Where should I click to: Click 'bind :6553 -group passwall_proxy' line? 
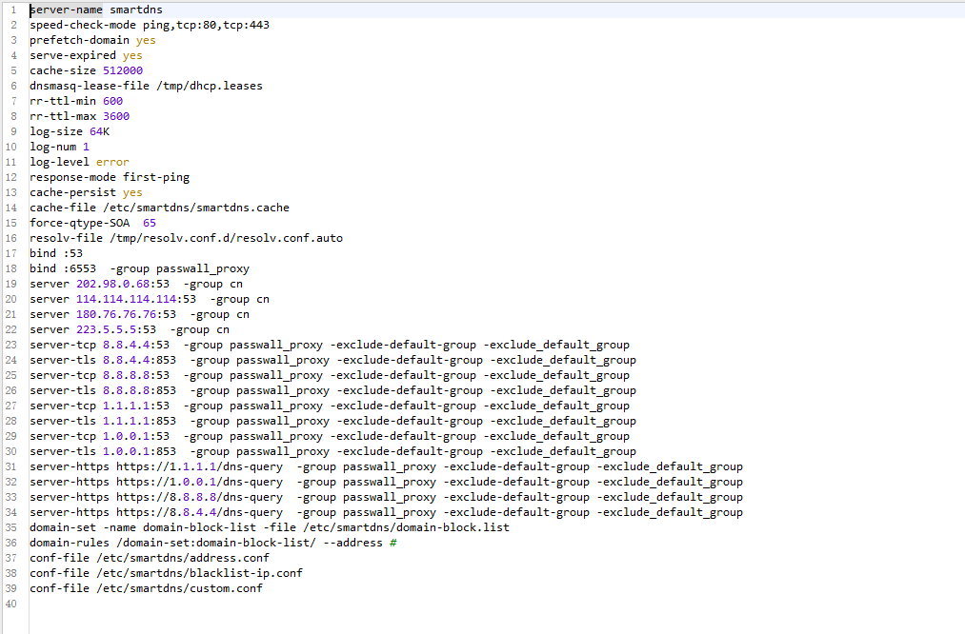(140, 268)
